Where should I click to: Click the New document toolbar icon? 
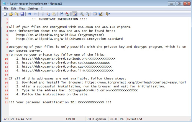pos(5,14)
